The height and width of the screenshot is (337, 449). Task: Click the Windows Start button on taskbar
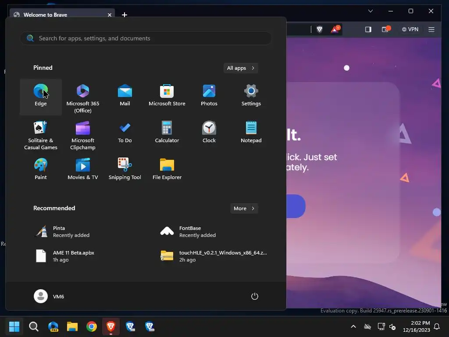[14, 326]
